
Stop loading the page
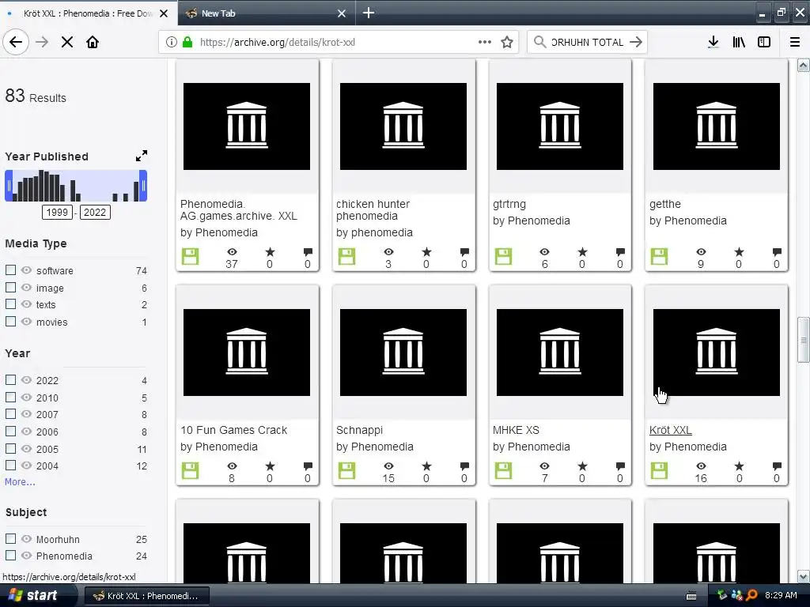[67, 43]
